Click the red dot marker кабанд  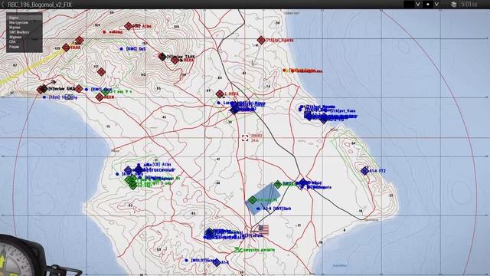click(x=104, y=32)
